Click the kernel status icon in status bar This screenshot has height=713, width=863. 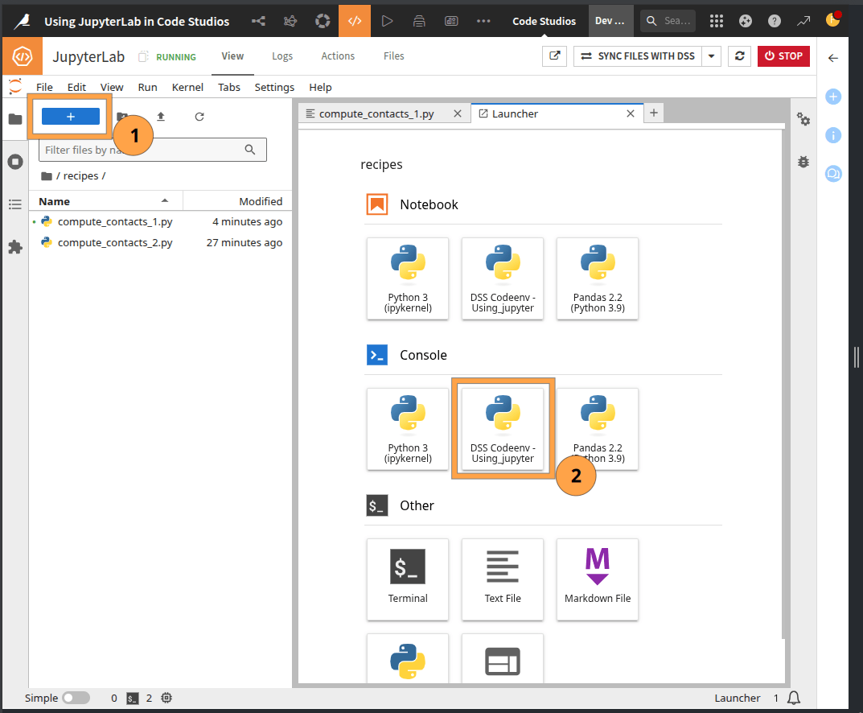166,698
